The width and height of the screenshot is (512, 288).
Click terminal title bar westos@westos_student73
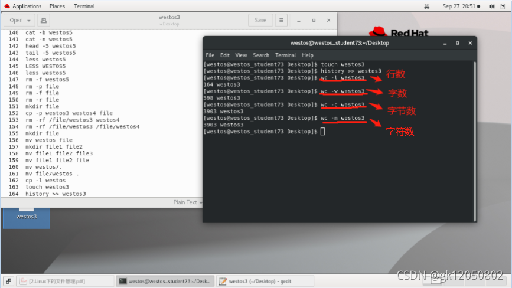[340, 43]
